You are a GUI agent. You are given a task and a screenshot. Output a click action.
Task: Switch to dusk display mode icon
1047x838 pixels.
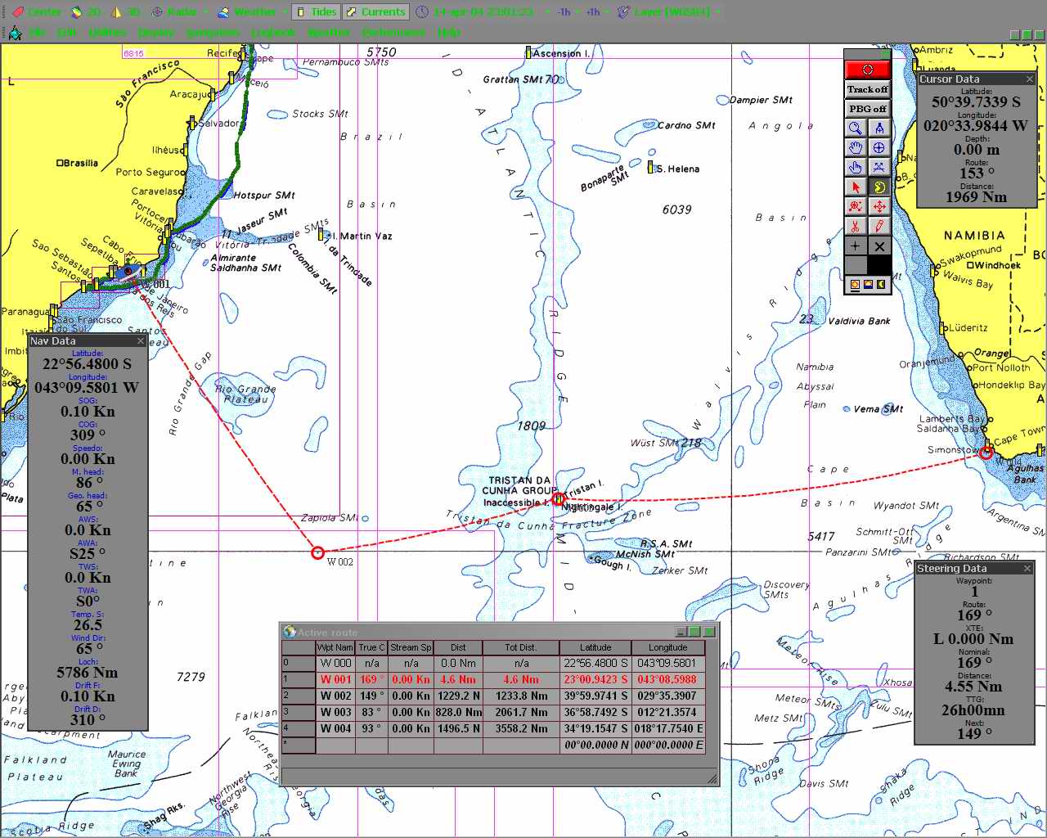868,285
